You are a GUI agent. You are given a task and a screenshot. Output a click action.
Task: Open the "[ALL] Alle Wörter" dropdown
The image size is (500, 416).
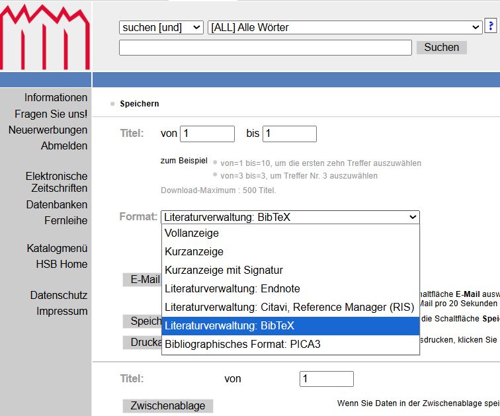[345, 27]
